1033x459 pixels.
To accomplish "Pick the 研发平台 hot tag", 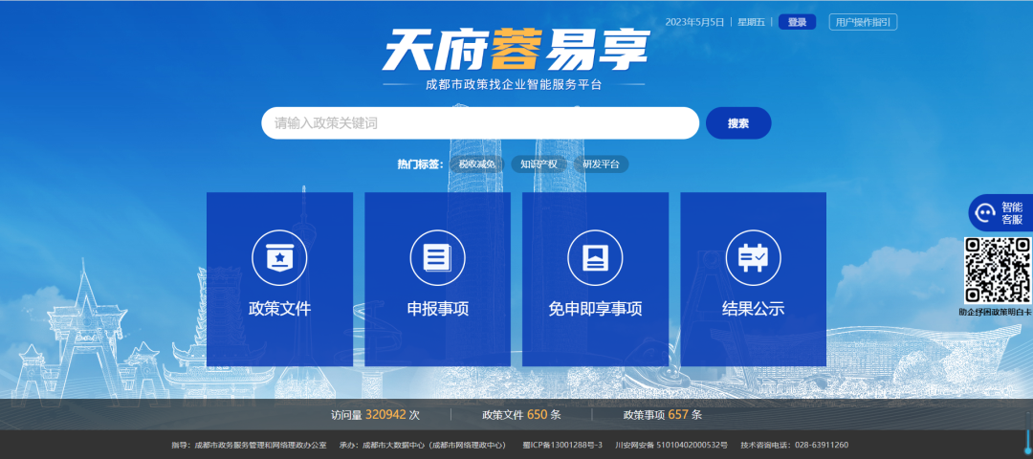I will 601,164.
